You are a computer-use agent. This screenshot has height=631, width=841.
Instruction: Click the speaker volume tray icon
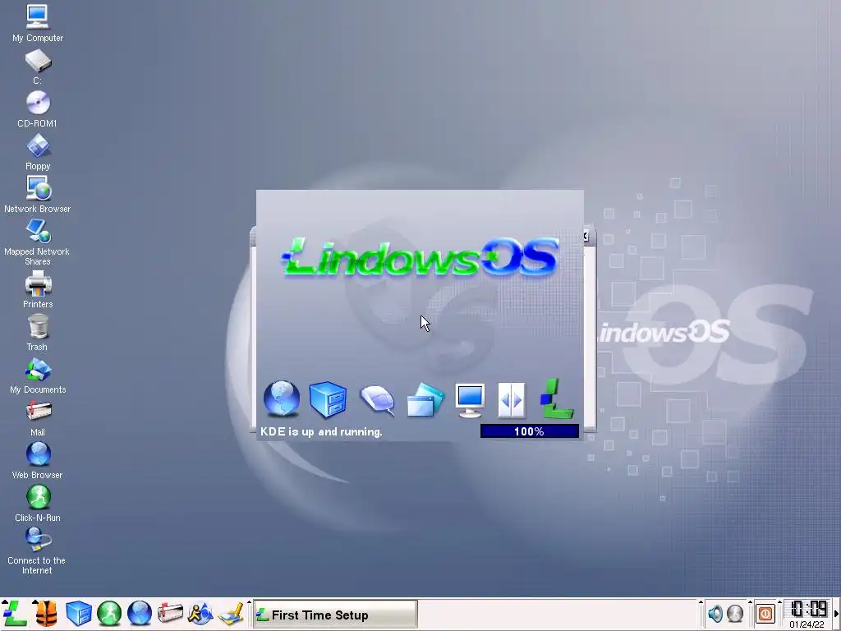pos(715,613)
